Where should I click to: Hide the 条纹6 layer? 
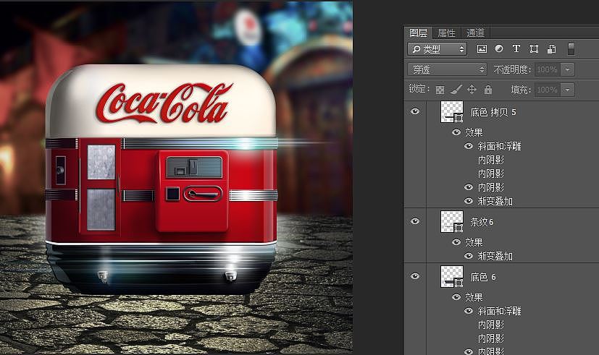pyautogui.click(x=415, y=221)
